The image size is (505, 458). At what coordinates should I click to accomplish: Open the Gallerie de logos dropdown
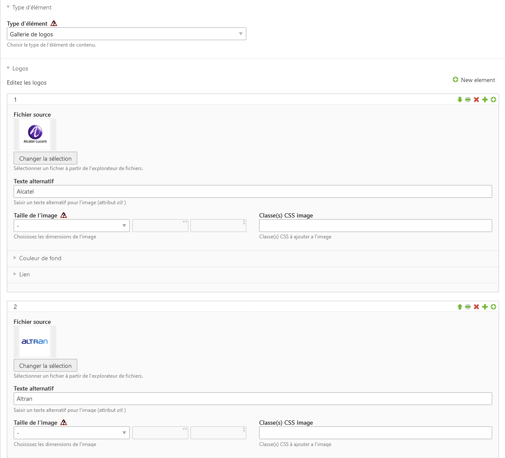coord(127,34)
